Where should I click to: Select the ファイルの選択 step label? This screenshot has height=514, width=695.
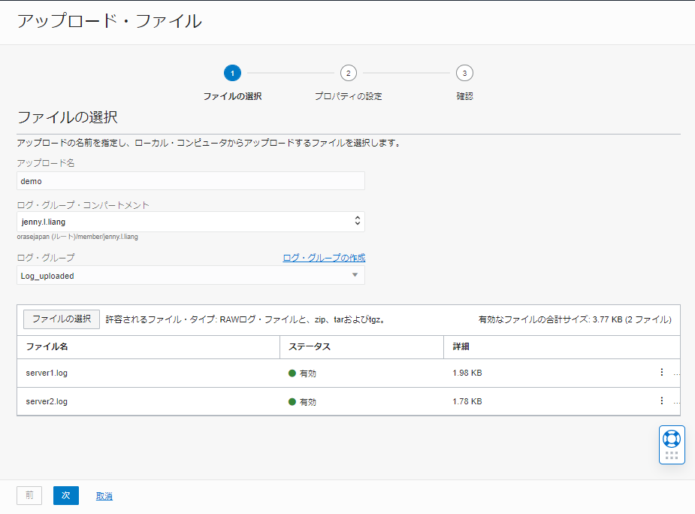[x=232, y=95]
